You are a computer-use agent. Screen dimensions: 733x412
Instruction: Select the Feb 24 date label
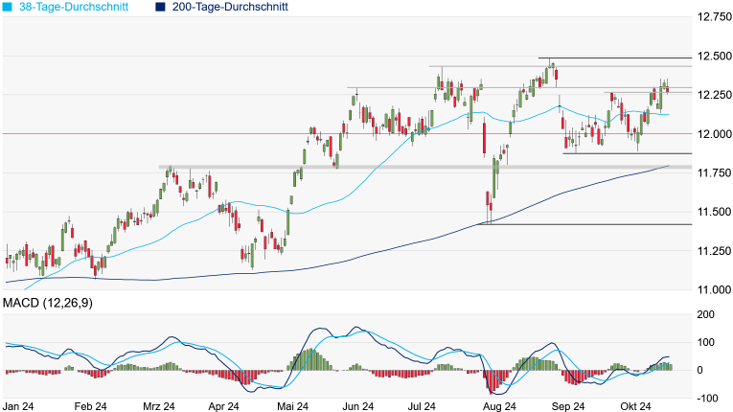[91, 406]
